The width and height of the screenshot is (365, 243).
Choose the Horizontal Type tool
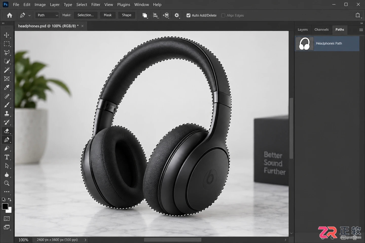click(7, 157)
